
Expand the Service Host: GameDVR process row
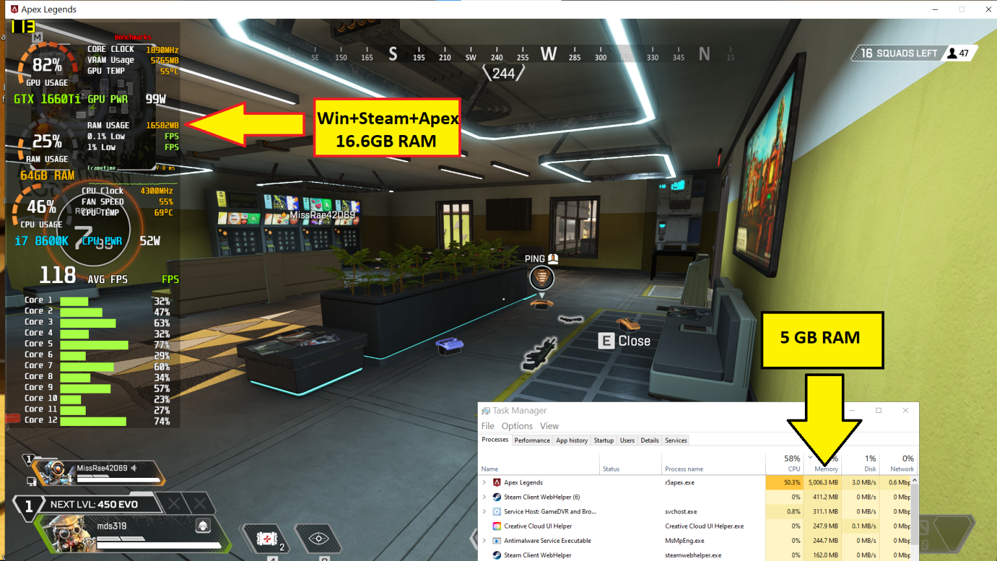[x=484, y=512]
